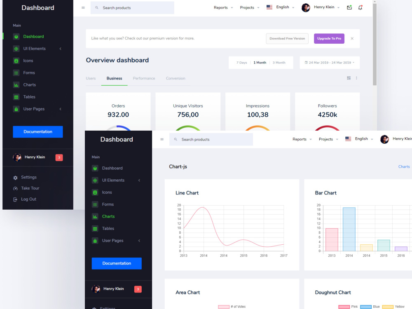
Task: Switch to the Performance tab
Action: (x=144, y=78)
